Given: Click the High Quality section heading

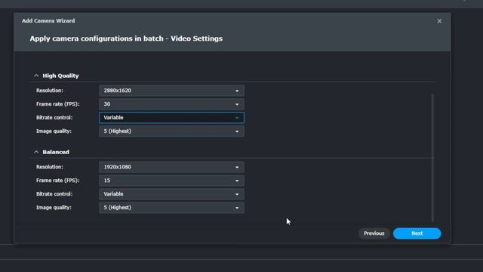Looking at the screenshot, I should point(60,76).
